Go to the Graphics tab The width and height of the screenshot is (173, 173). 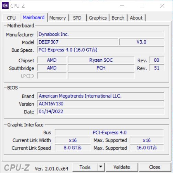pyautogui.click(x=98, y=18)
